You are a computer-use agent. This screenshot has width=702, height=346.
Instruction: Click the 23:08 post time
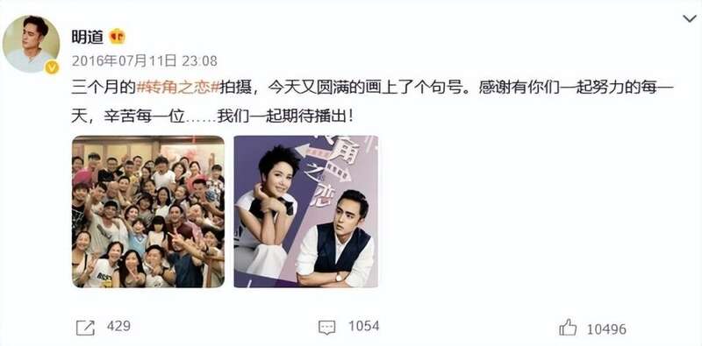pyautogui.click(x=200, y=60)
